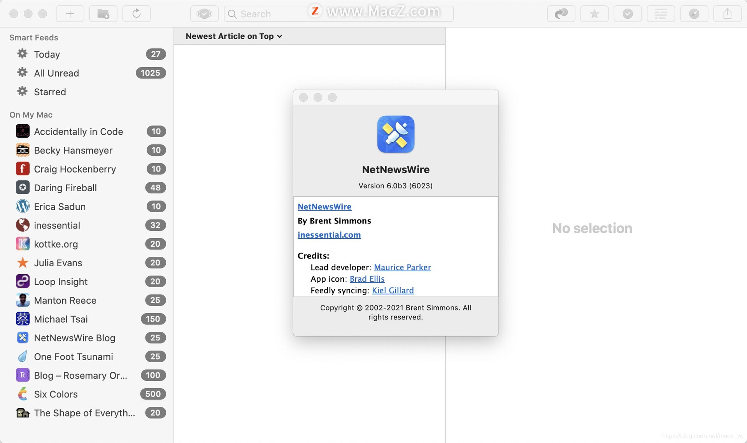Select Blog – Rosemary Or... feed
The image size is (747, 443).
pyautogui.click(x=88, y=375)
